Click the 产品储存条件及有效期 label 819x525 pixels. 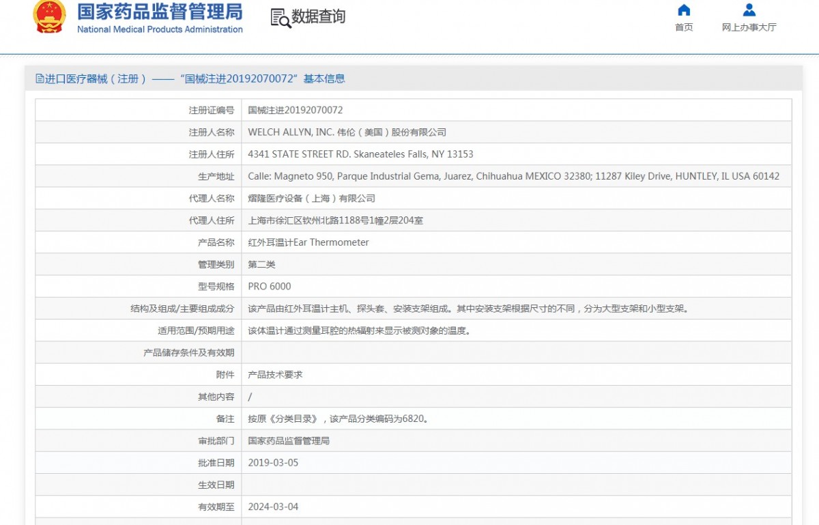click(189, 352)
